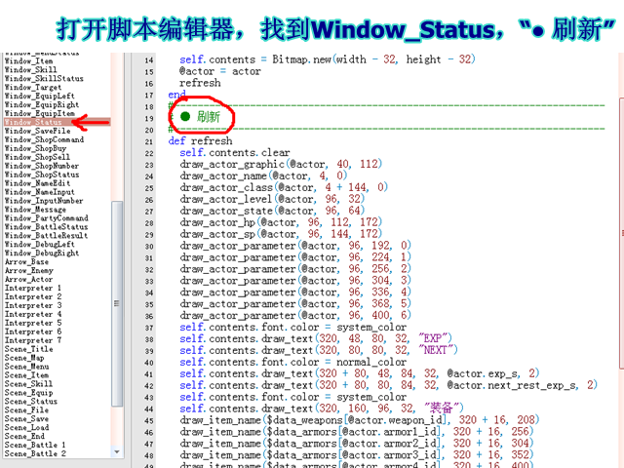The width and height of the screenshot is (624, 468).
Task: Select Window_InputNumber script entry
Action: coord(44,201)
